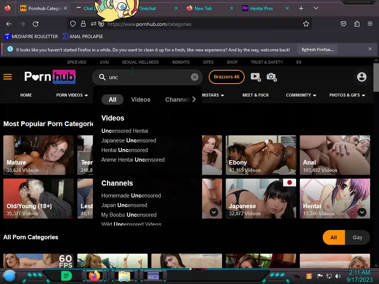Open a new browser tab with plus button
The height and width of the screenshot is (284, 379).
[x=301, y=9]
